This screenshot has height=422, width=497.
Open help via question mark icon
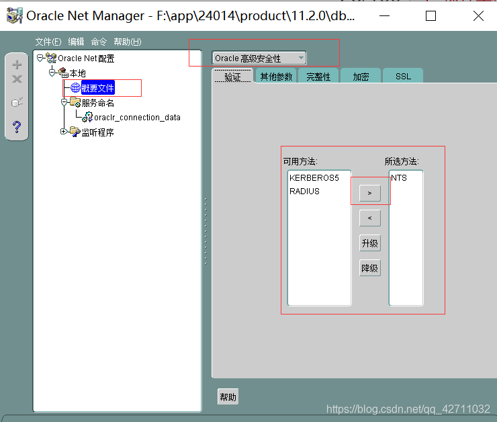click(17, 127)
